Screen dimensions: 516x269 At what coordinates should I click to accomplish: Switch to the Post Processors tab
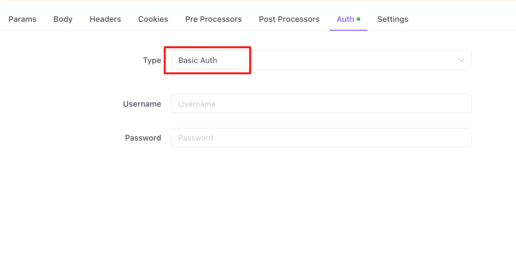(289, 19)
